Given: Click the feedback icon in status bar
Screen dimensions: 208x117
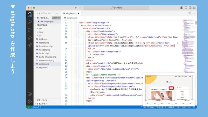Looking at the screenshot, I should [x=189, y=107].
